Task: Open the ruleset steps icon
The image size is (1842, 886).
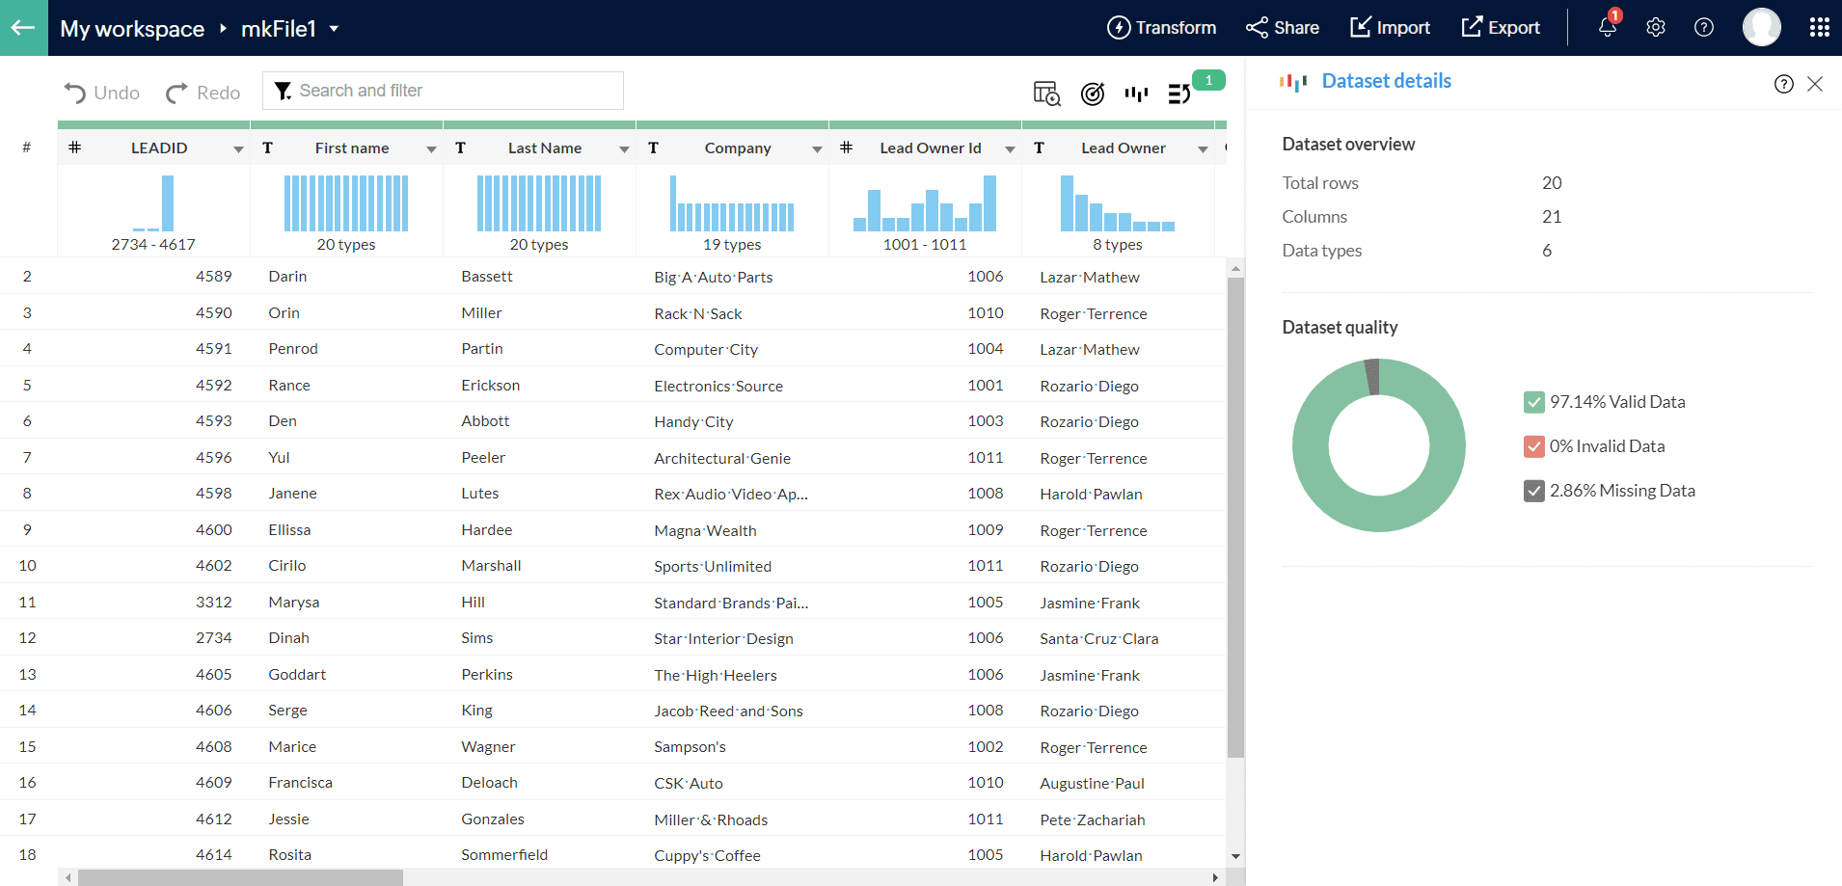Action: 1179,94
